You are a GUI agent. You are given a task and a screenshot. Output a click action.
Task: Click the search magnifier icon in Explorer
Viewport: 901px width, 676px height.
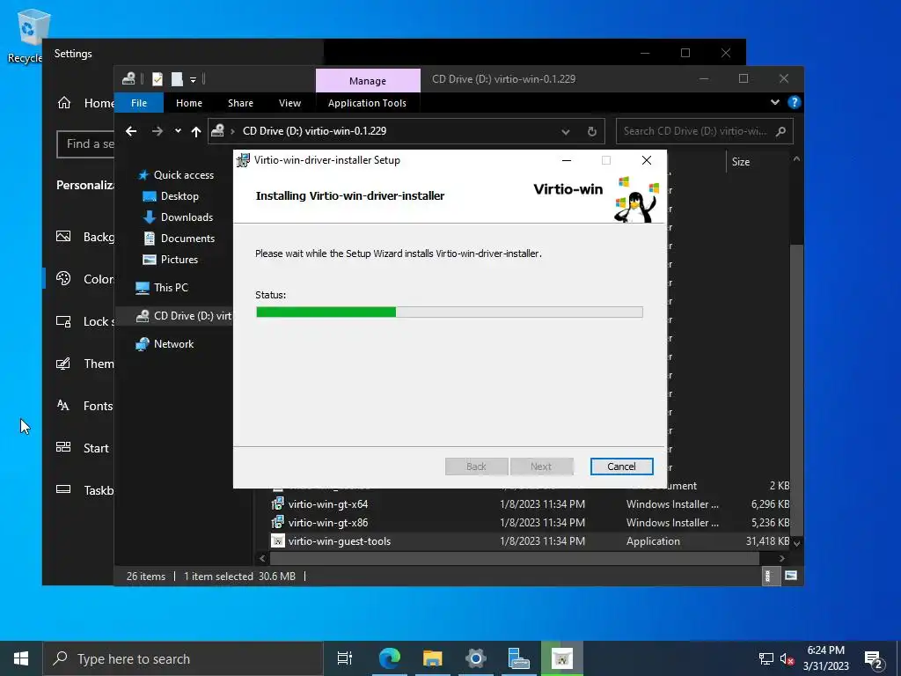point(781,131)
